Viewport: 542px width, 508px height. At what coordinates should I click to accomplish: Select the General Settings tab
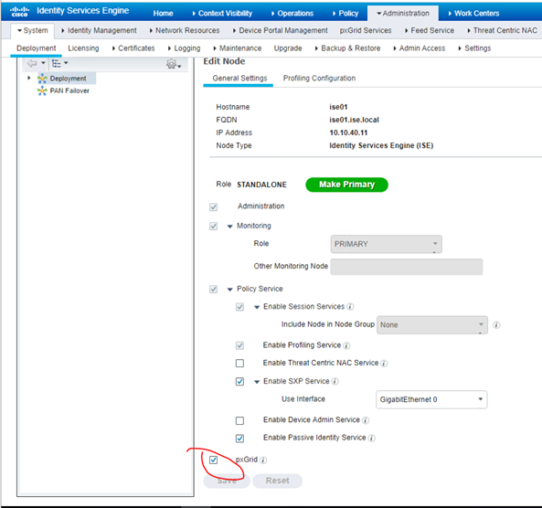pyautogui.click(x=239, y=78)
